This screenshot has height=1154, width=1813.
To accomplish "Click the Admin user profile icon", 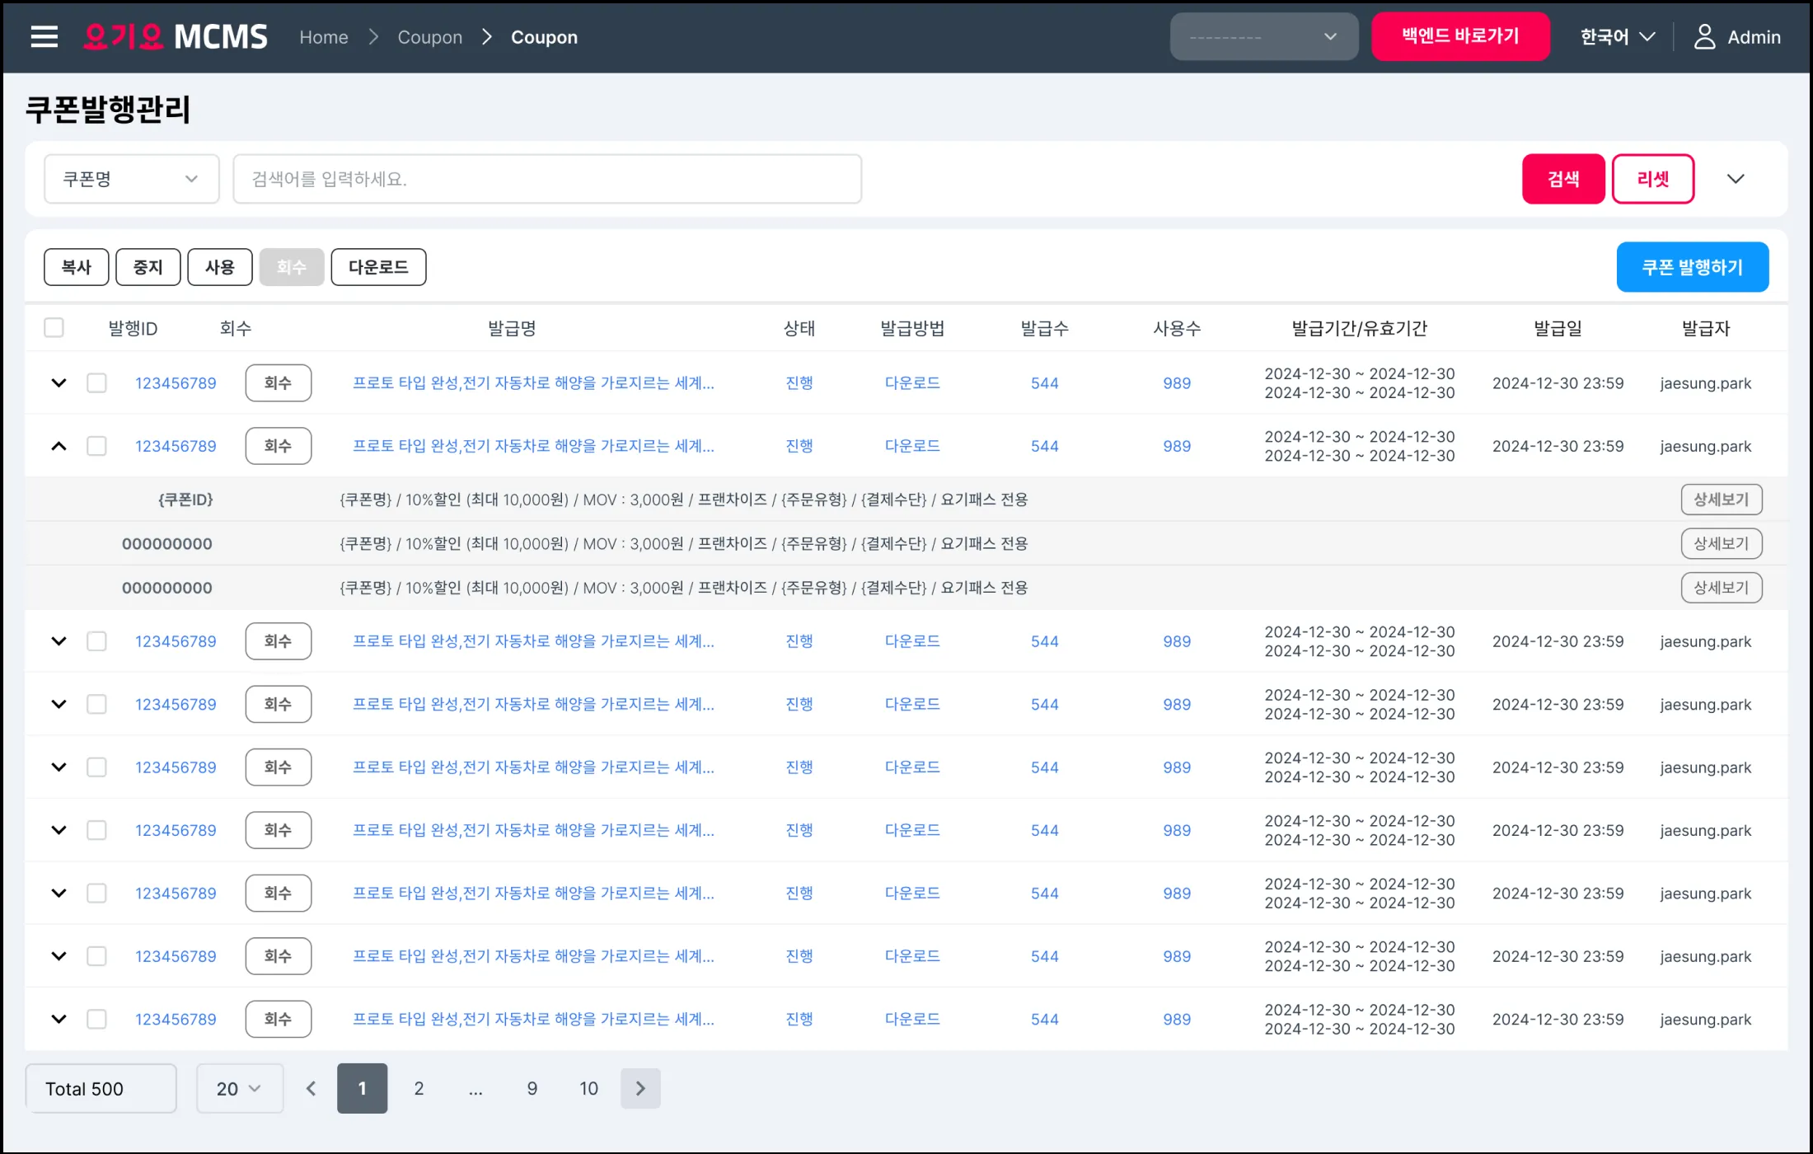I will (x=1704, y=37).
